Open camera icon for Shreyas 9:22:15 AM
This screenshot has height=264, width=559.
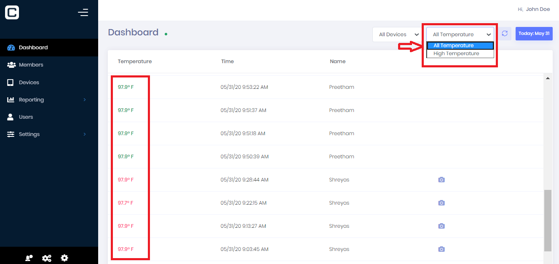[x=441, y=203]
